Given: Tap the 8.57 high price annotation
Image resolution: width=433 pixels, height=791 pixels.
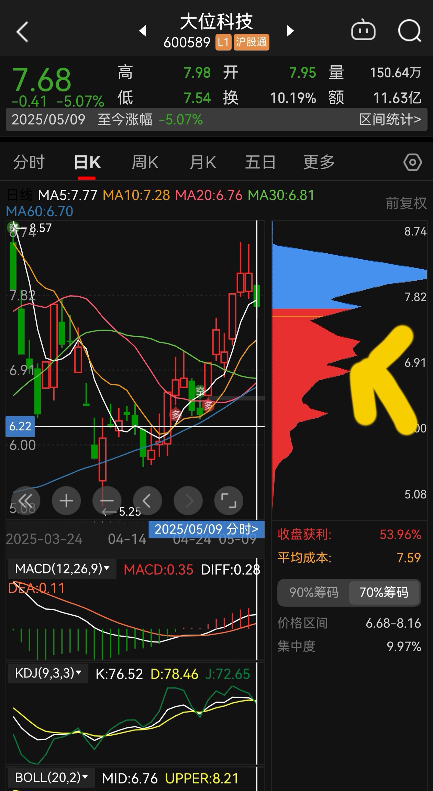Looking at the screenshot, I should [x=41, y=228].
